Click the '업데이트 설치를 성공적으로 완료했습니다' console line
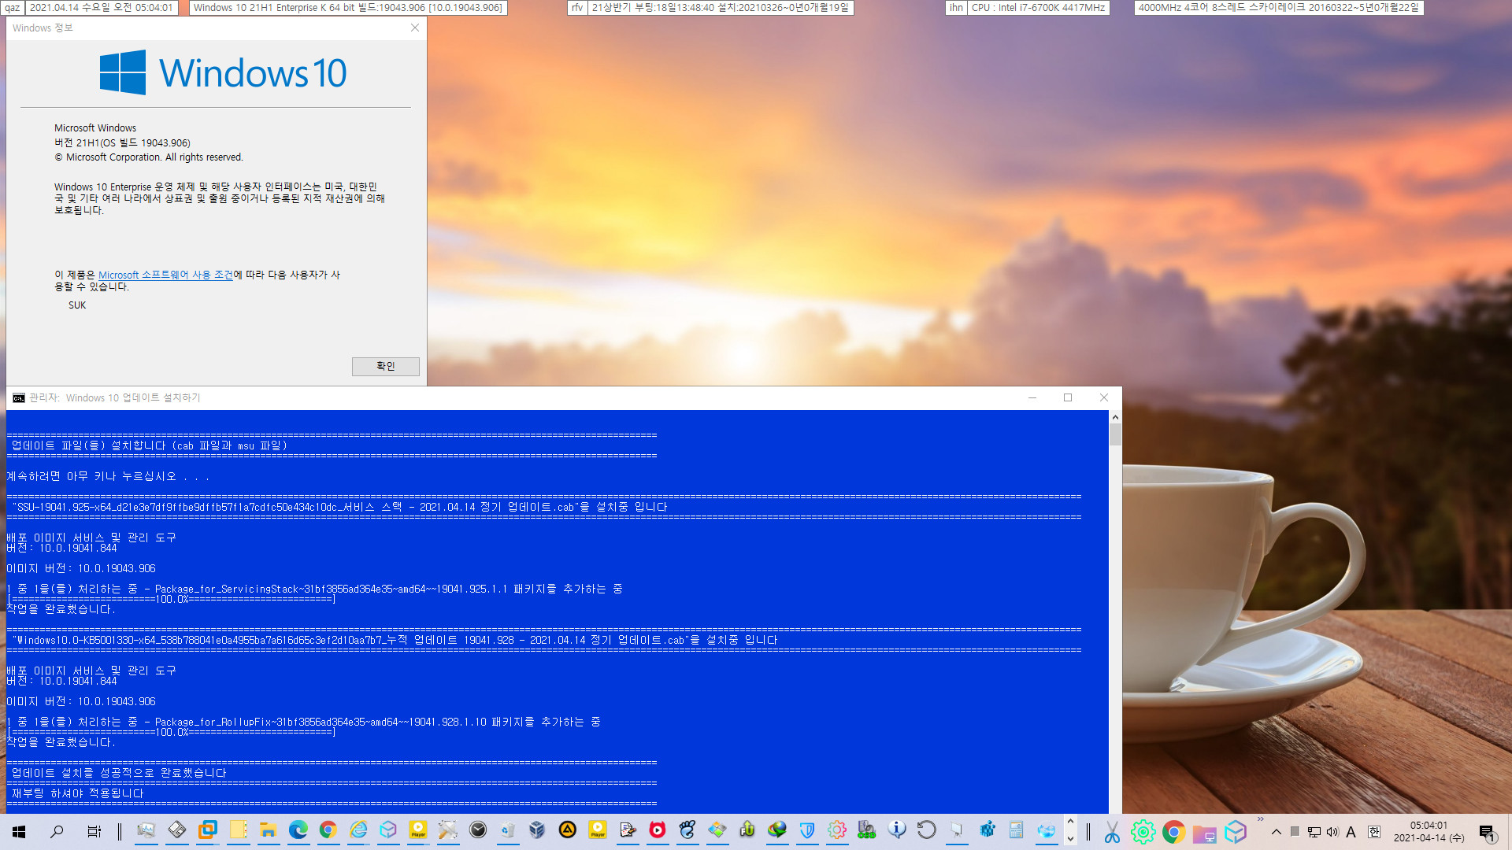This screenshot has height=850, width=1512. tap(119, 773)
